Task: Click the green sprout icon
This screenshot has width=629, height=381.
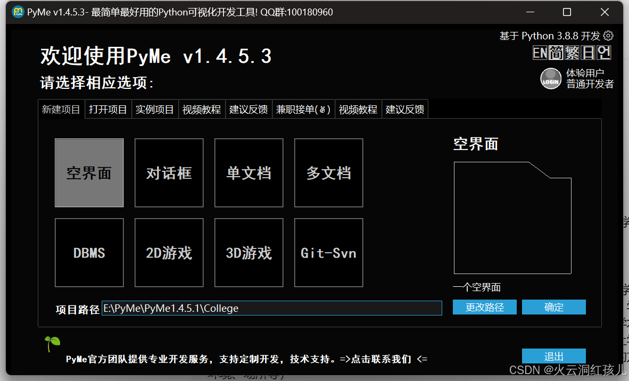Action: (52, 344)
